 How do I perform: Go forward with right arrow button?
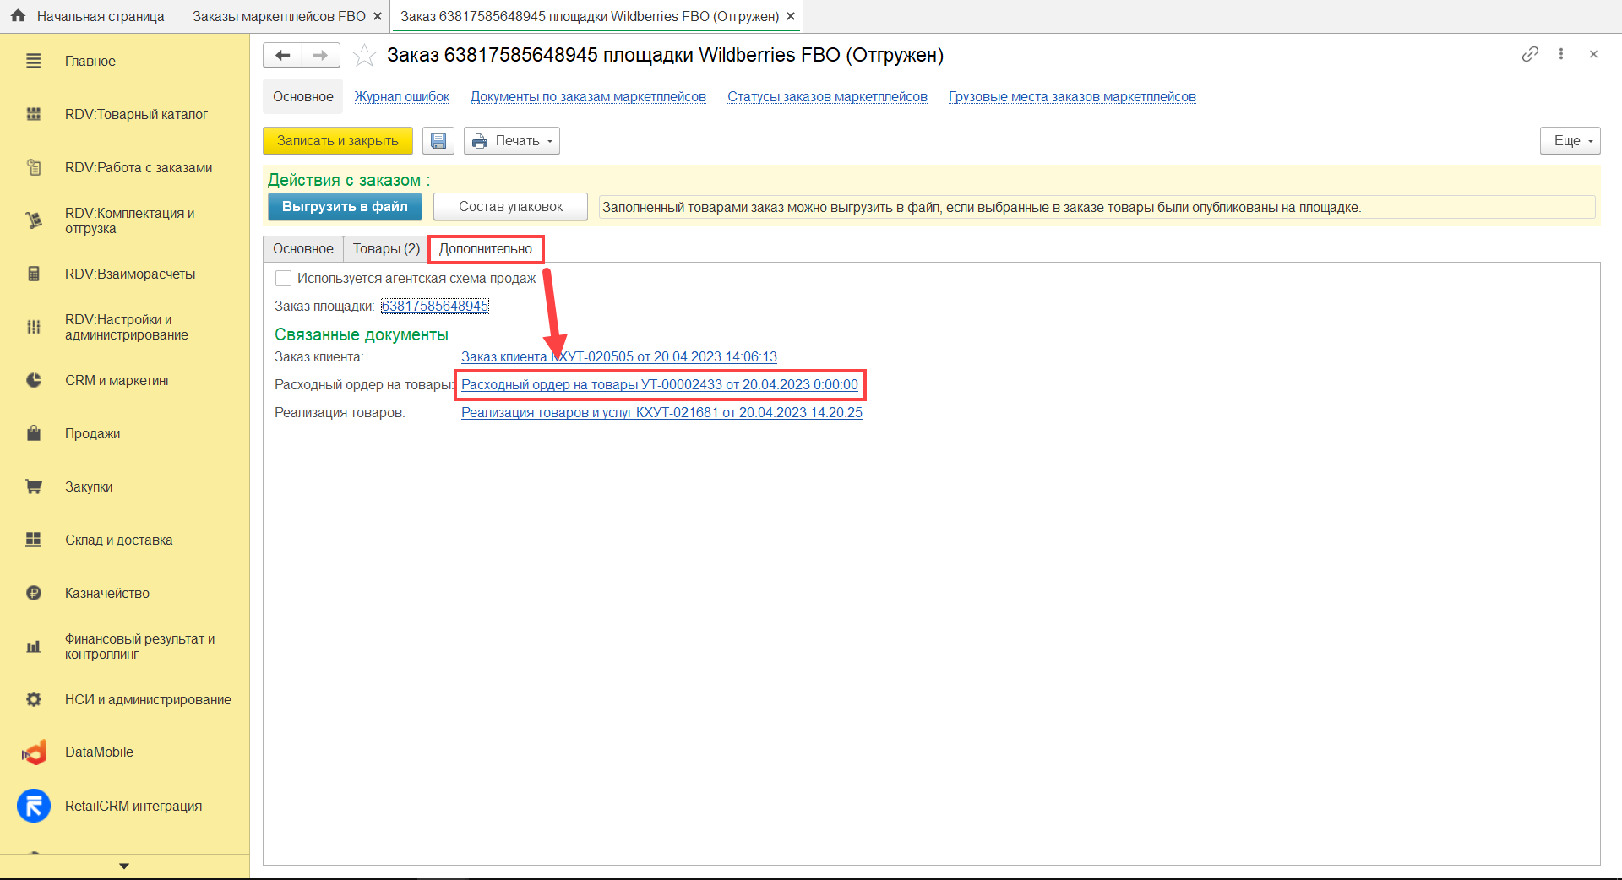click(321, 56)
